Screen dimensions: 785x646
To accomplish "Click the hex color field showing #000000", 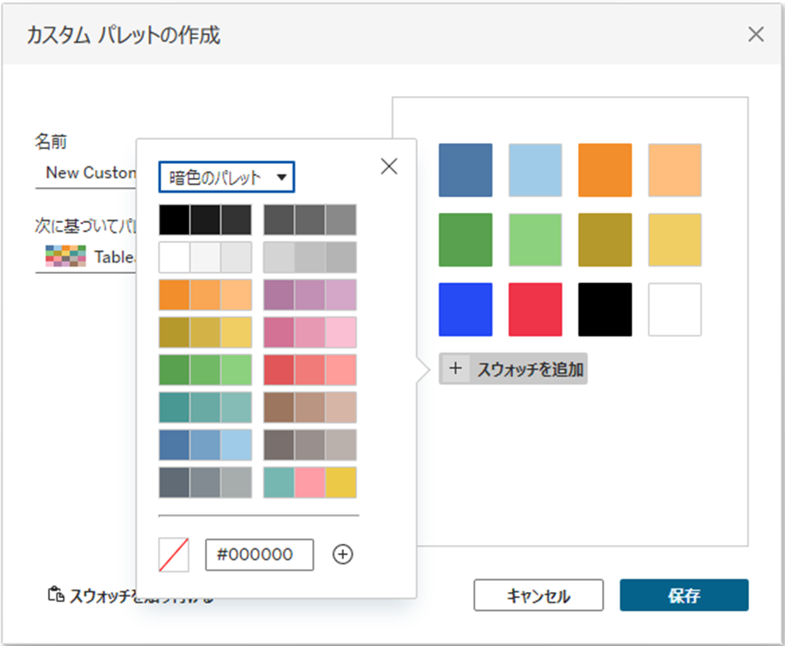I will click(259, 555).
